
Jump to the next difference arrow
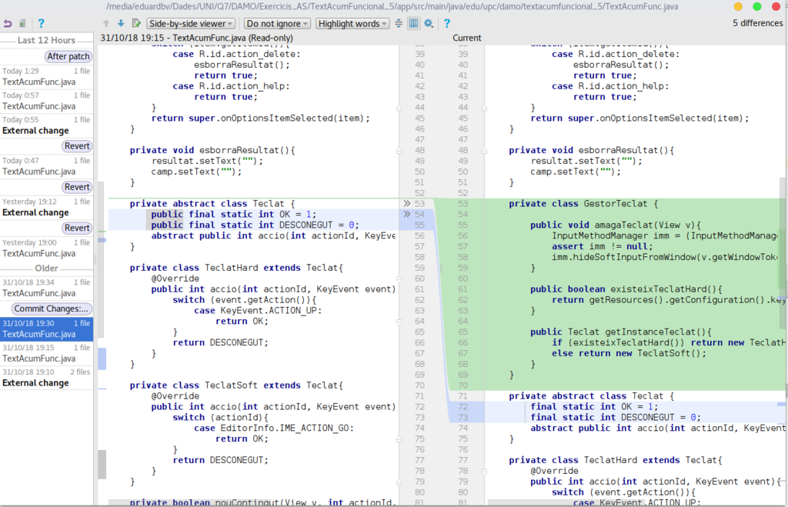pyautogui.click(x=121, y=23)
